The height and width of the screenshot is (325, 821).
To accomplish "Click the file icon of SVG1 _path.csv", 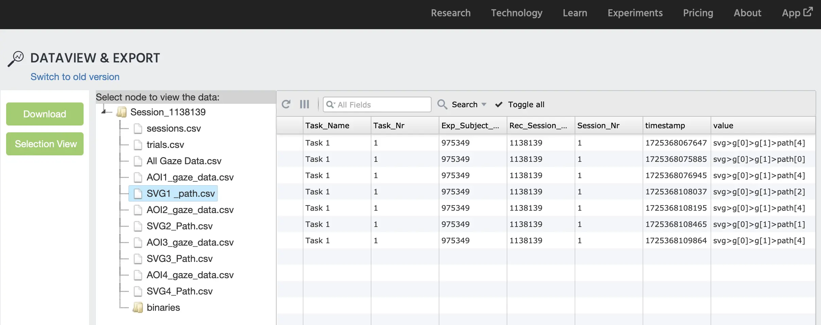I will pyautogui.click(x=138, y=194).
